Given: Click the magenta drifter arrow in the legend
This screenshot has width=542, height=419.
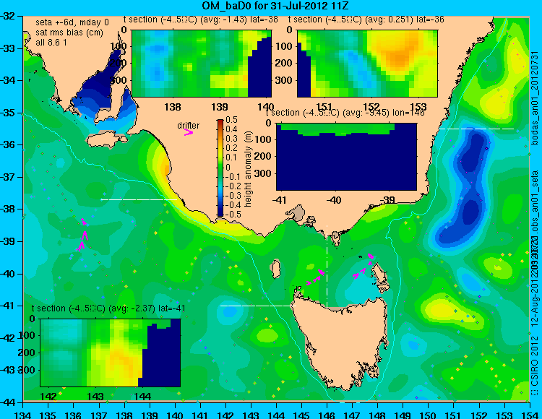Looking at the screenshot, I should [x=189, y=133].
